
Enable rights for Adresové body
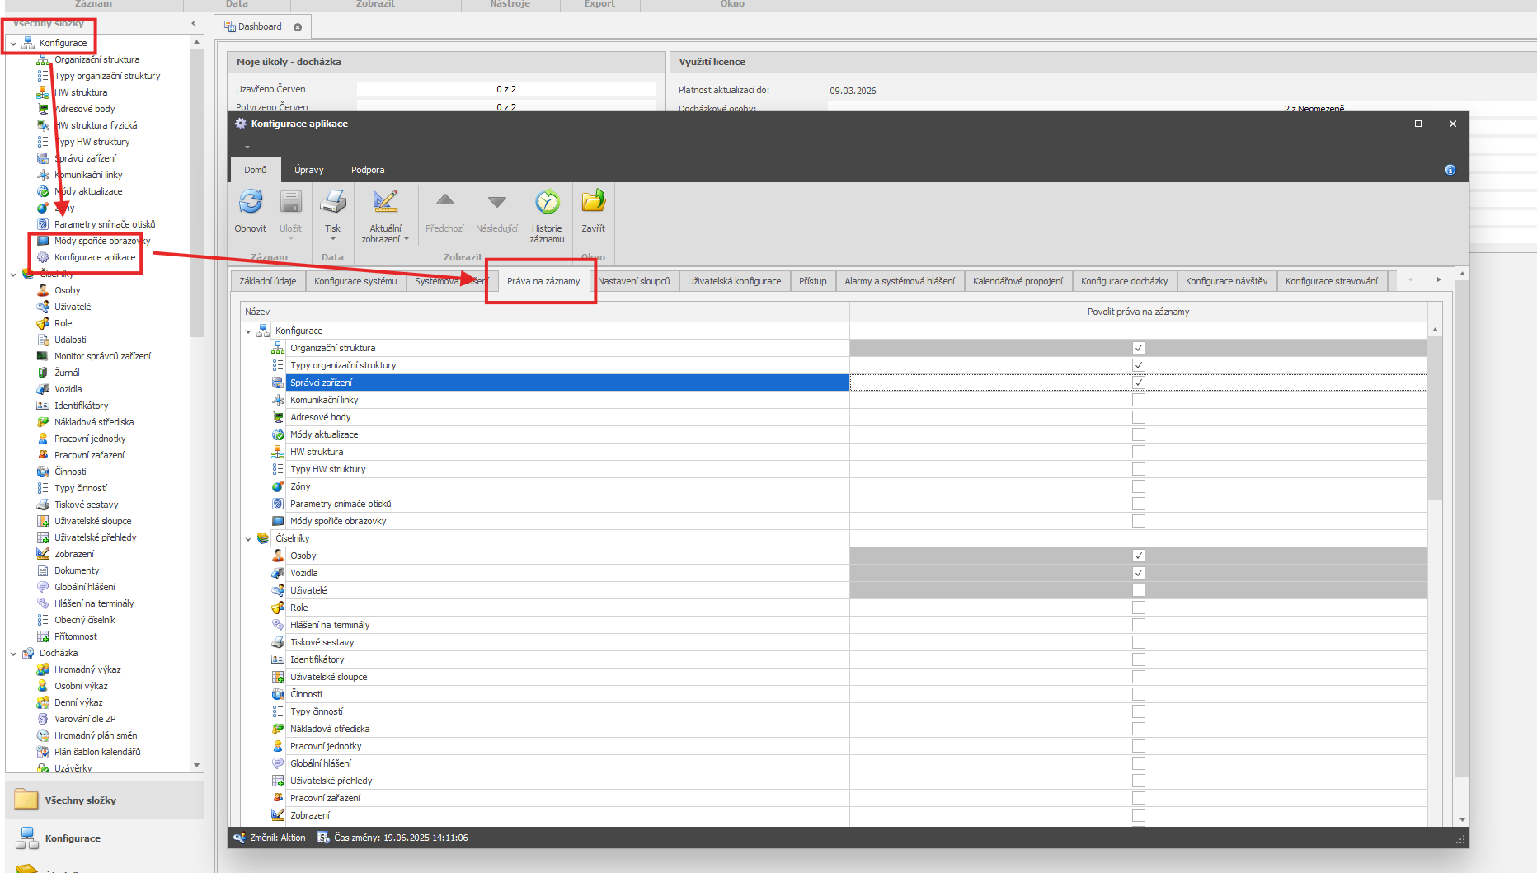[x=1138, y=417]
